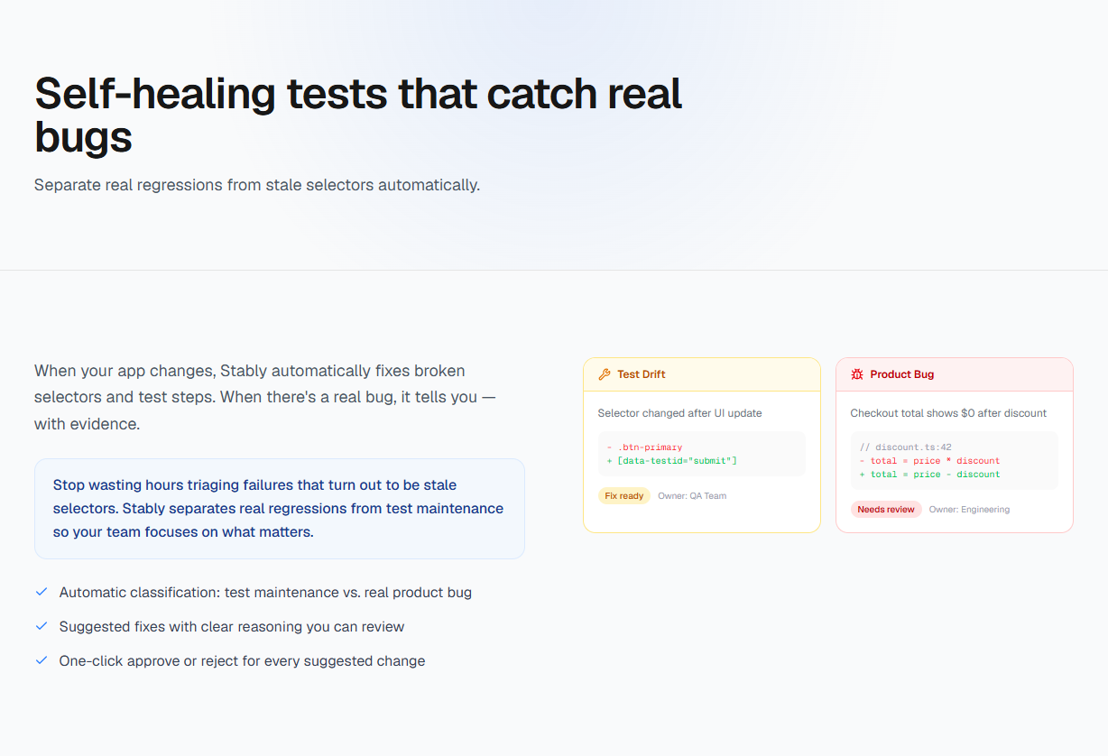Viewport: 1108px width, 756px height.
Task: Click checkmark icon next to Automatic classification
Action: coord(42,592)
